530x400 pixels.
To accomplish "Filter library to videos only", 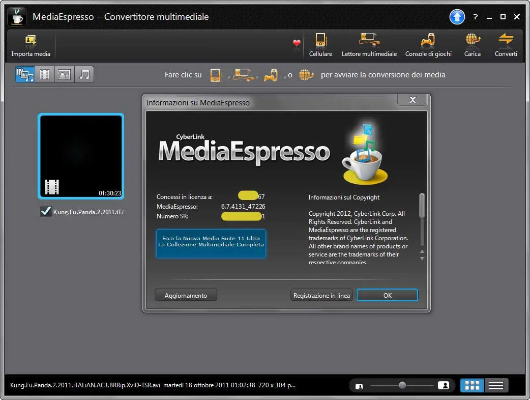I will tap(45, 74).
